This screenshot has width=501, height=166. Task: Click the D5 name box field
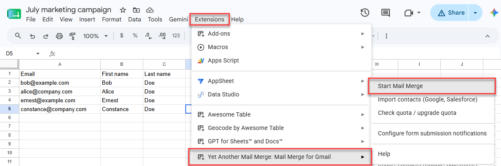19,54
